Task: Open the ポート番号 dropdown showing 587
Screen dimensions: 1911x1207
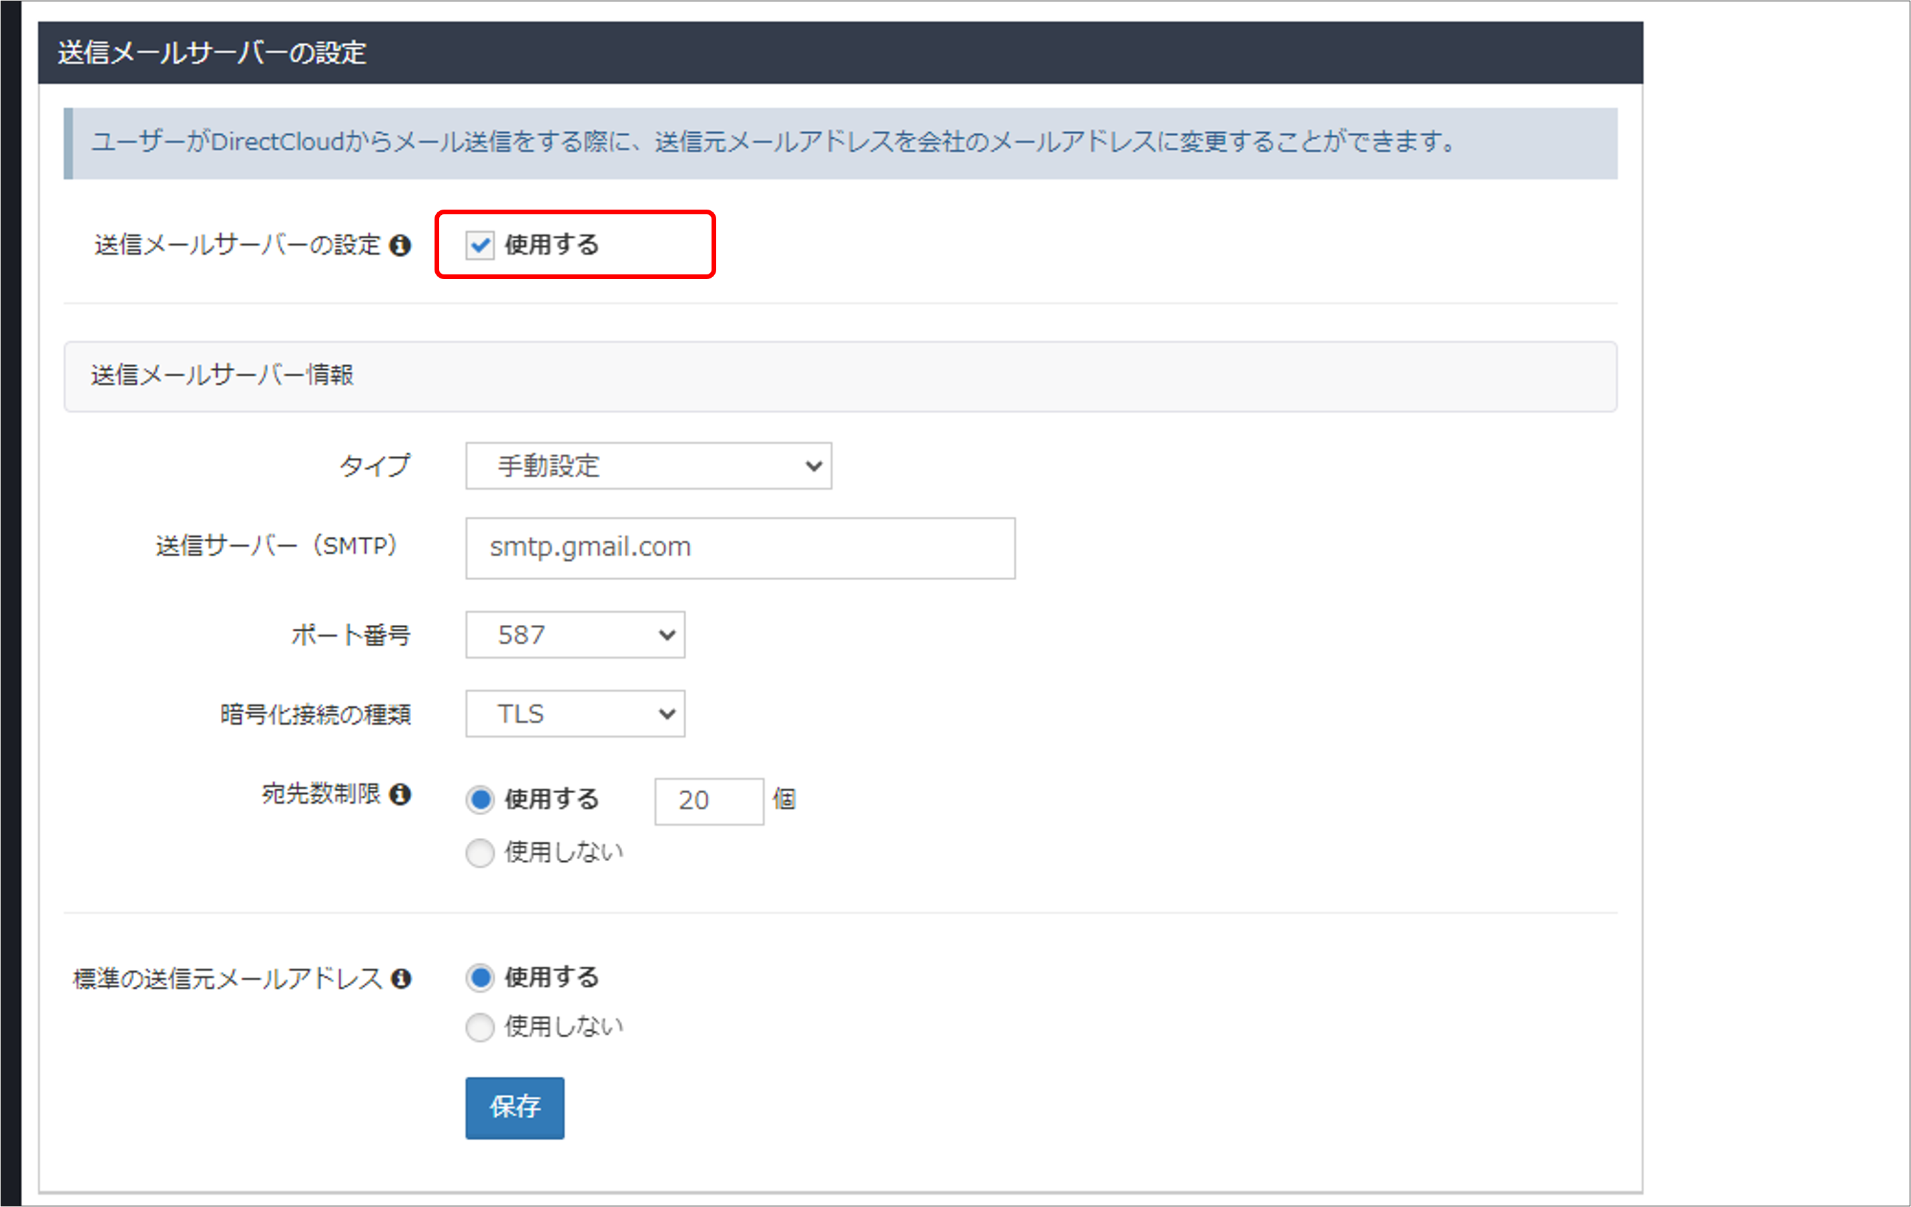Action: [x=575, y=635]
